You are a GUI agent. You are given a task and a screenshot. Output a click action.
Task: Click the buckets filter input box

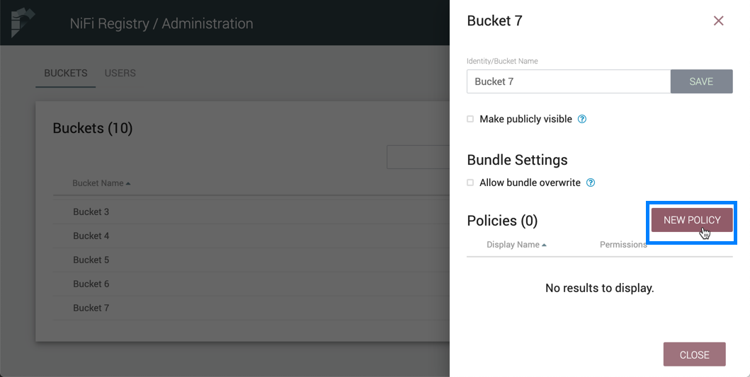[418, 157]
